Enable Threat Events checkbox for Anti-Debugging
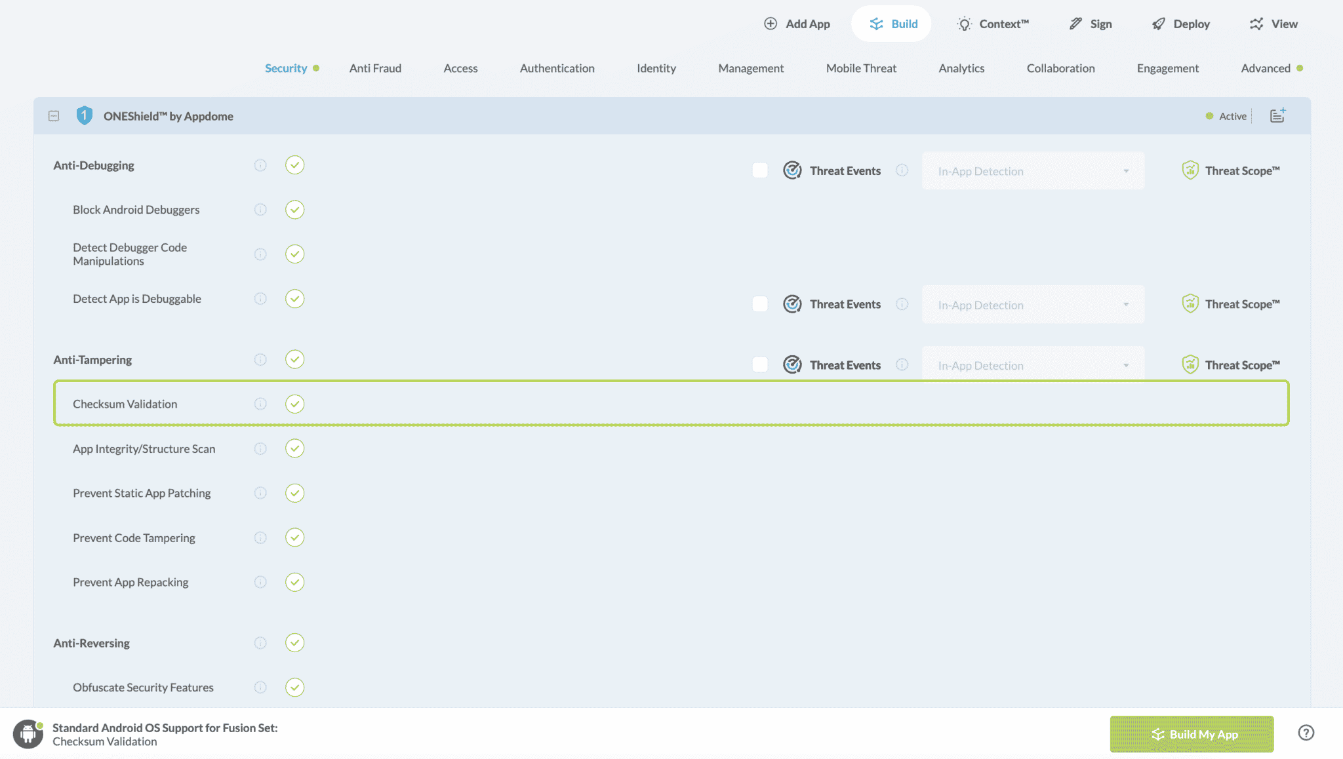1343x759 pixels. point(760,171)
